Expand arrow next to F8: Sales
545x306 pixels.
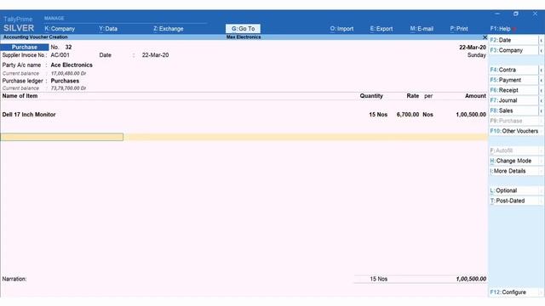(x=542, y=111)
